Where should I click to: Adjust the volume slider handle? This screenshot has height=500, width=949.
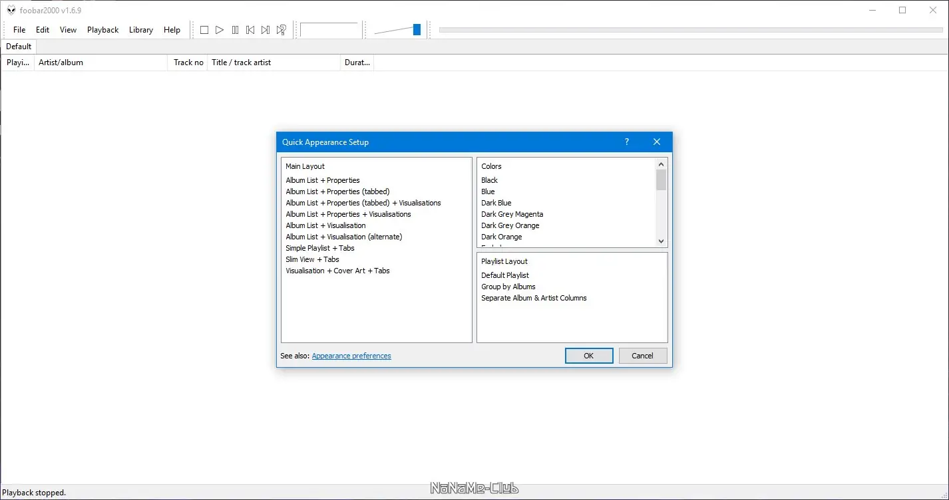417,30
